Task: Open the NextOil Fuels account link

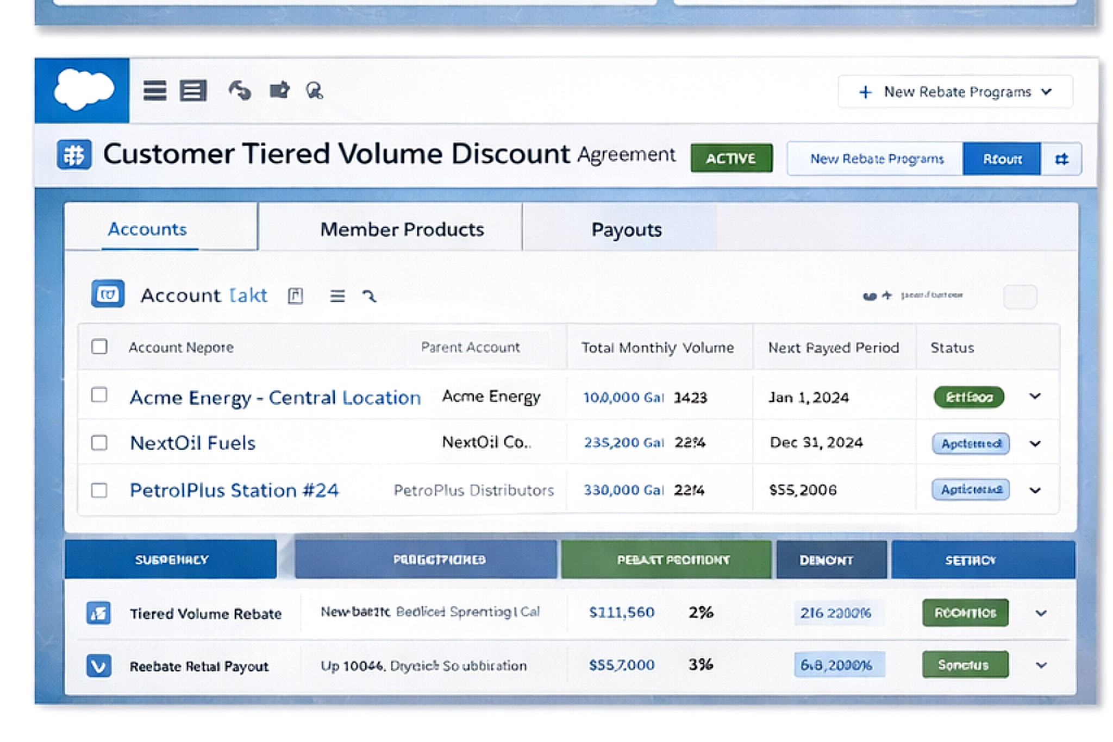Action: point(192,443)
